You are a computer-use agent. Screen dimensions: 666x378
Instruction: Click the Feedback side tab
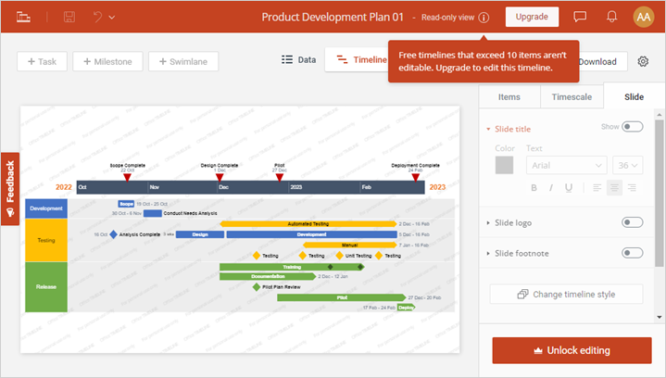coord(10,188)
